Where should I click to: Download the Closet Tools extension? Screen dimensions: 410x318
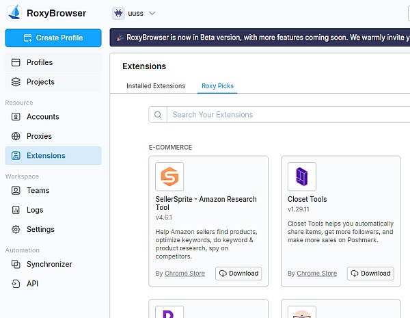(370, 274)
